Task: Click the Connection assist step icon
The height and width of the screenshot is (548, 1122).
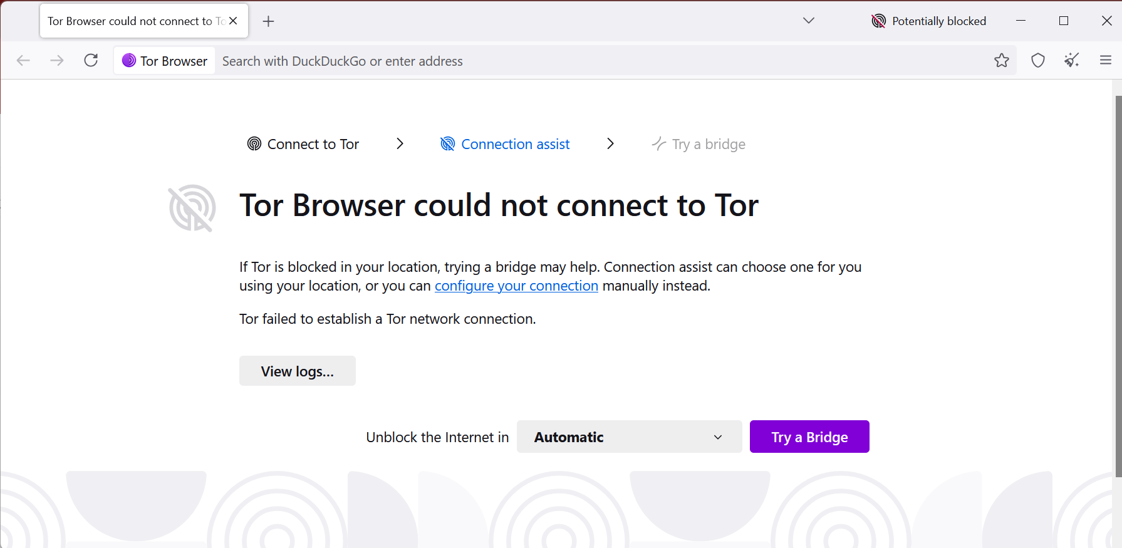Action: coord(447,143)
